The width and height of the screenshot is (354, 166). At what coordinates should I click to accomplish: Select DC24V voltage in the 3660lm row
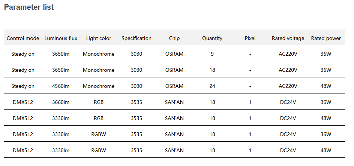click(x=288, y=102)
